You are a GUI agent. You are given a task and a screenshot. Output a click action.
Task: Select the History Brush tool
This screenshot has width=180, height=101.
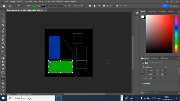[3, 50]
